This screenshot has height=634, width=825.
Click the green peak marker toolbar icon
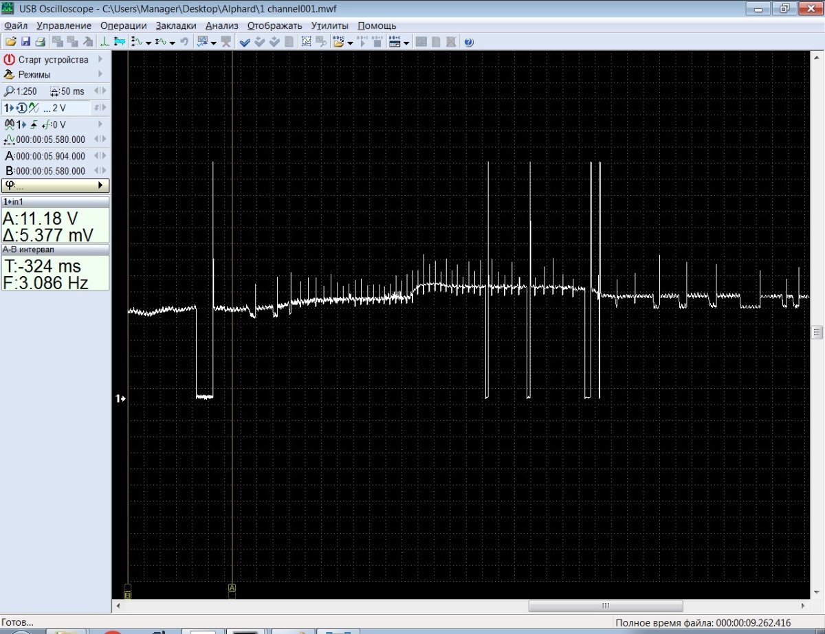[104, 42]
